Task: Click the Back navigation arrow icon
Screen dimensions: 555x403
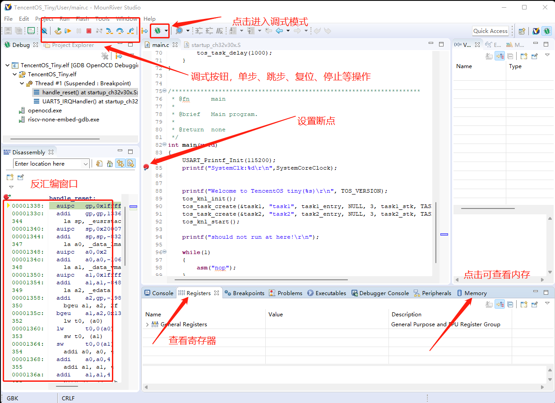Action: (x=279, y=31)
